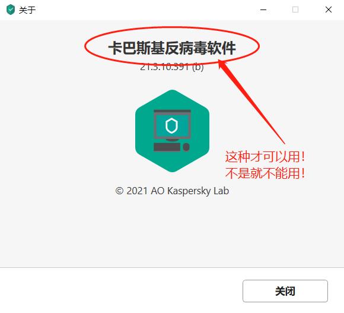Click the dark top bar of the monitor graphic
Image resolution: width=344 pixels, height=313 pixels.
[172, 111]
